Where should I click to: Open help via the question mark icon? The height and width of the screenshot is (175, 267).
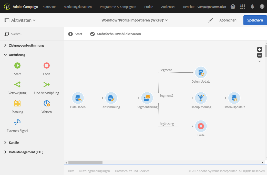(233, 7)
